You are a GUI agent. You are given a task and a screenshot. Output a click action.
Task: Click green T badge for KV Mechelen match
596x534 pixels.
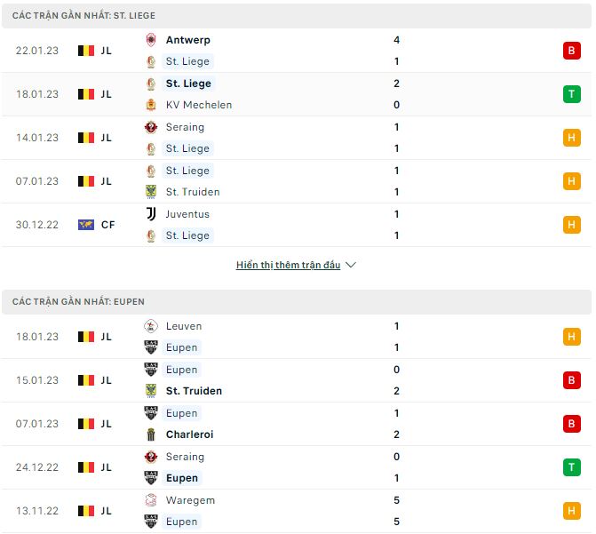[571, 94]
